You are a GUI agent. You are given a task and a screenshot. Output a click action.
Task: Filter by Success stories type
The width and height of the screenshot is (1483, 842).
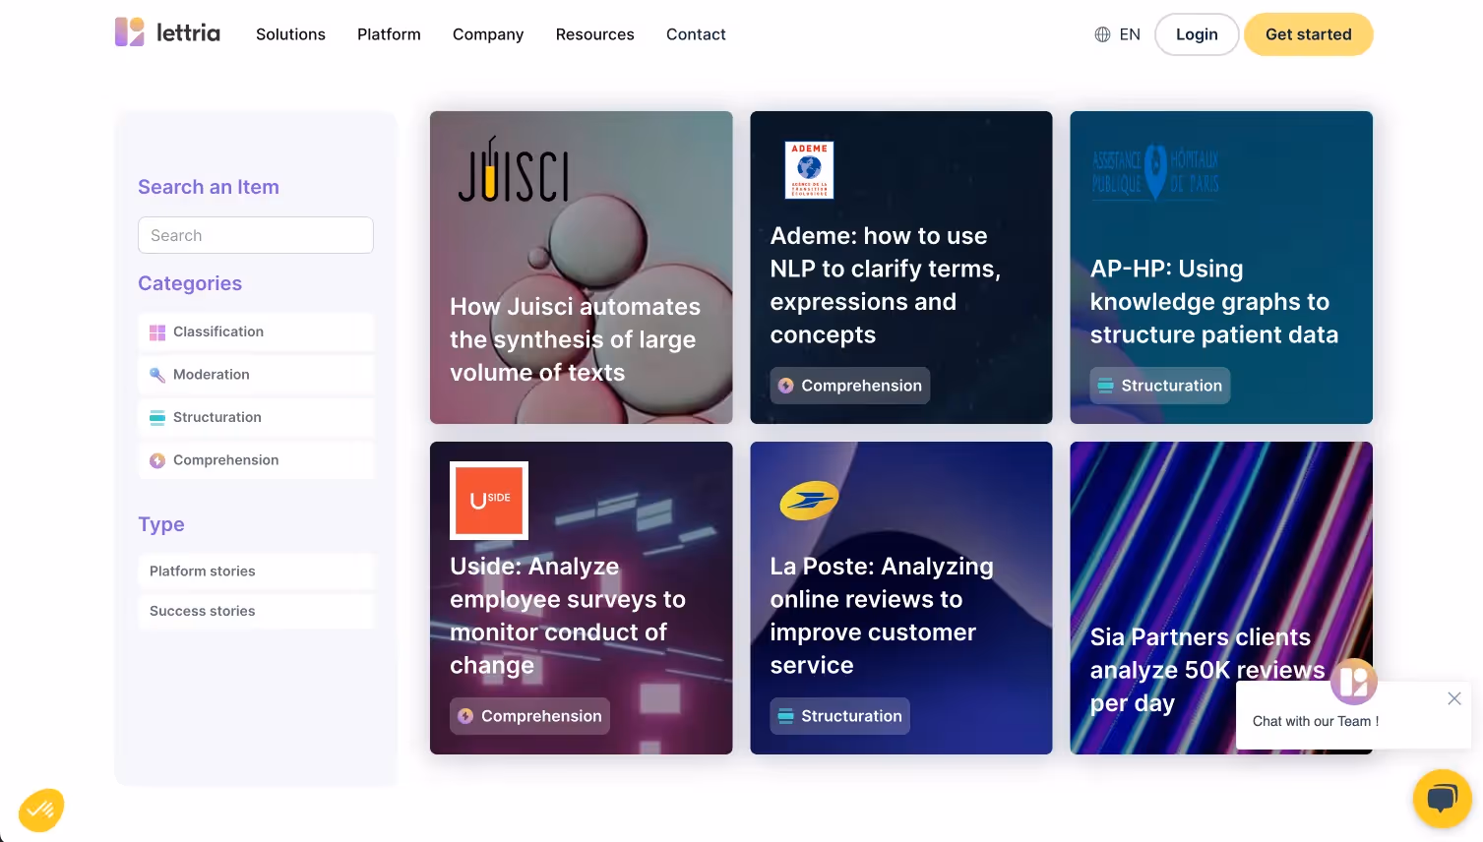click(256, 611)
